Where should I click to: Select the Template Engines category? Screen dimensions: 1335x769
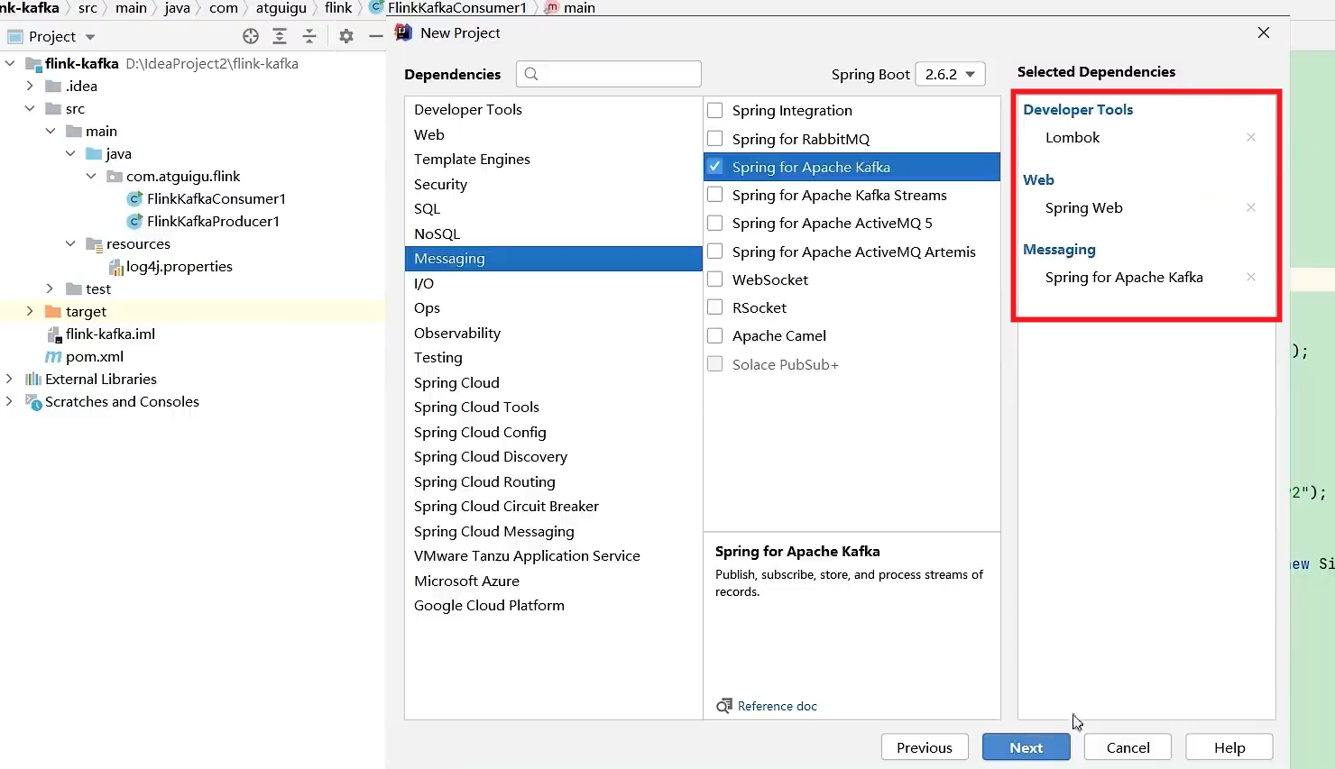pos(553,159)
